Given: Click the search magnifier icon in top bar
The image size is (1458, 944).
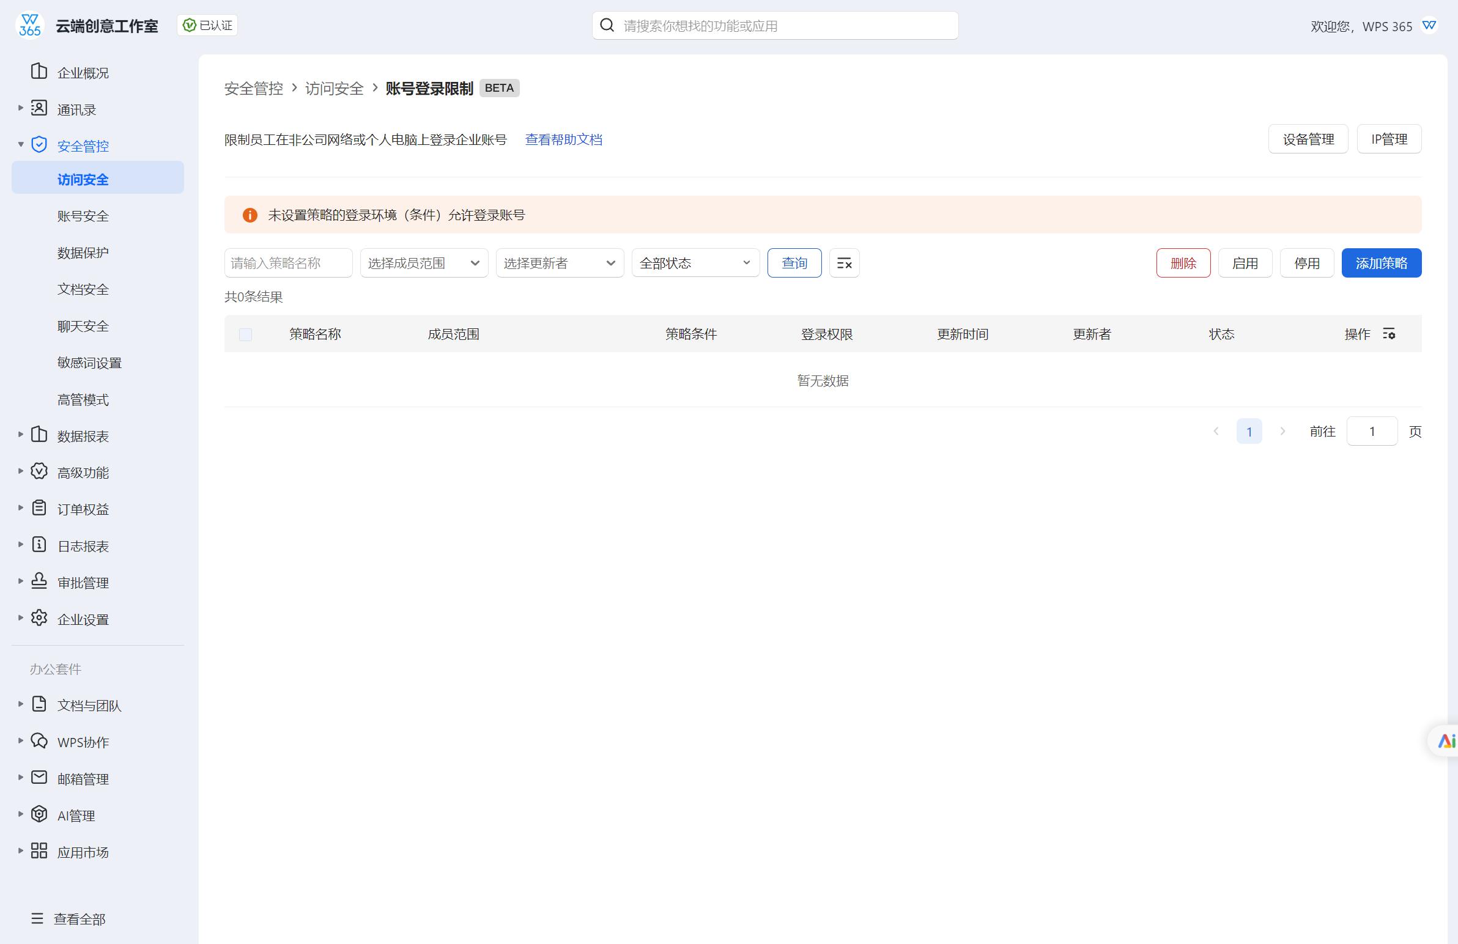Looking at the screenshot, I should pyautogui.click(x=607, y=25).
